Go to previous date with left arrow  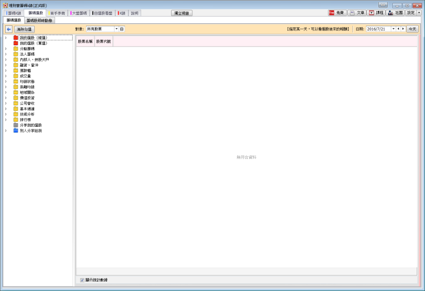click(398, 29)
